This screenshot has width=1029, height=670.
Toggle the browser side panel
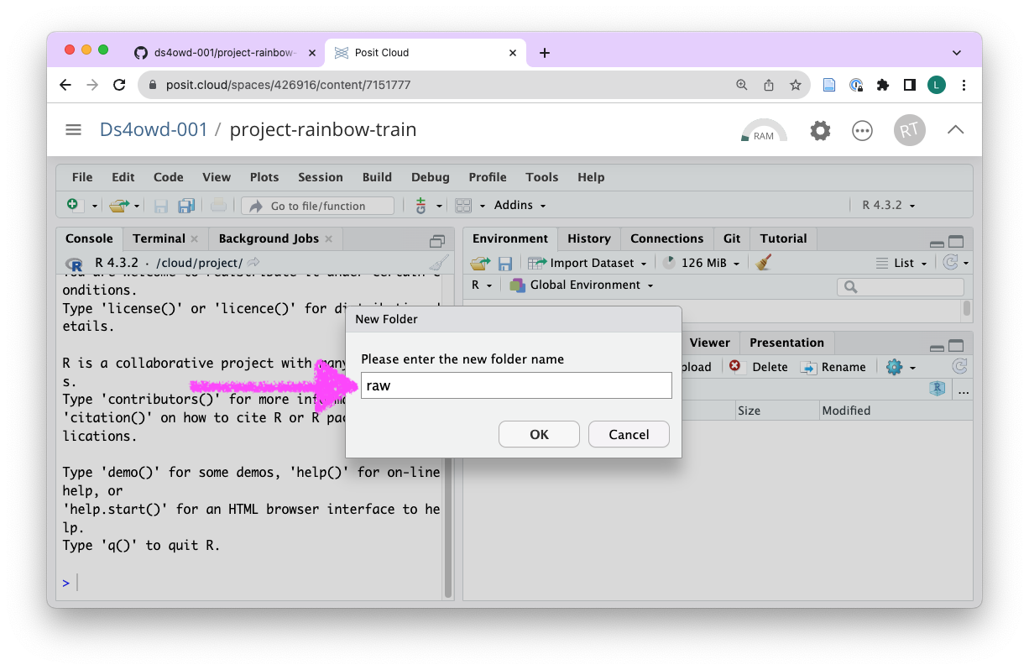[x=909, y=85]
